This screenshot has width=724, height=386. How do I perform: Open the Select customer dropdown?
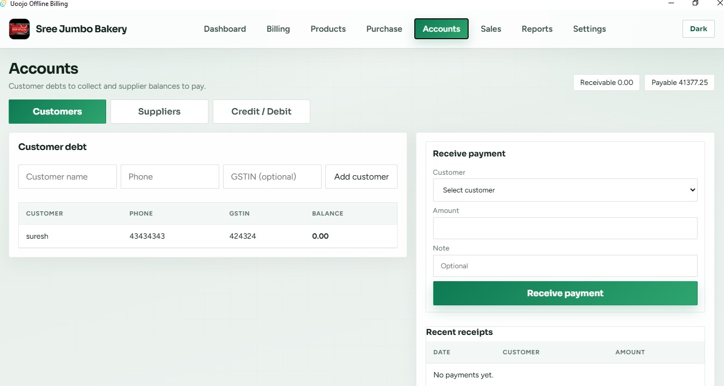[x=565, y=190]
